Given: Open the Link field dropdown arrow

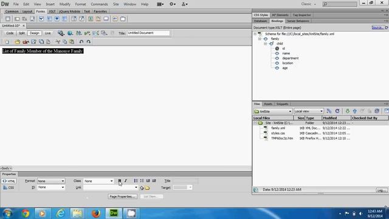Looking at the screenshot, I should point(136,187).
